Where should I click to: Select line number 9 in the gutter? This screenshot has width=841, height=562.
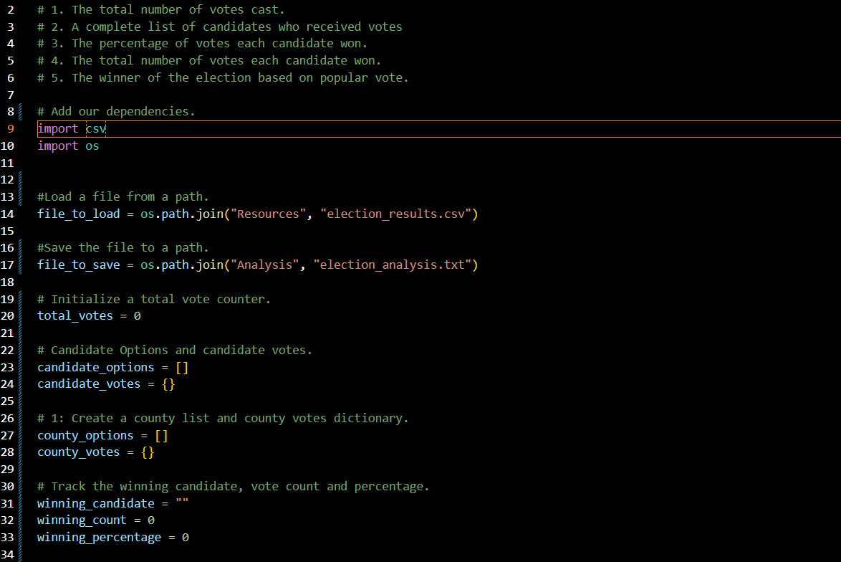coord(10,128)
